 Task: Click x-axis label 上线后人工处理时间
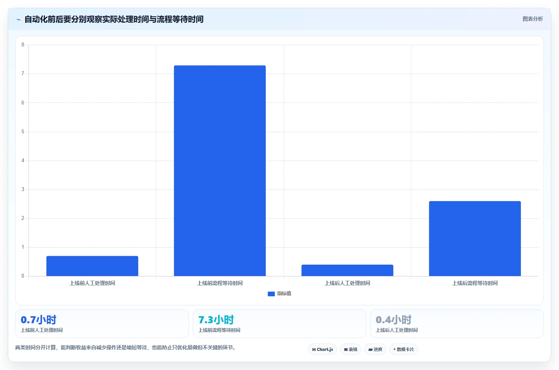347,283
